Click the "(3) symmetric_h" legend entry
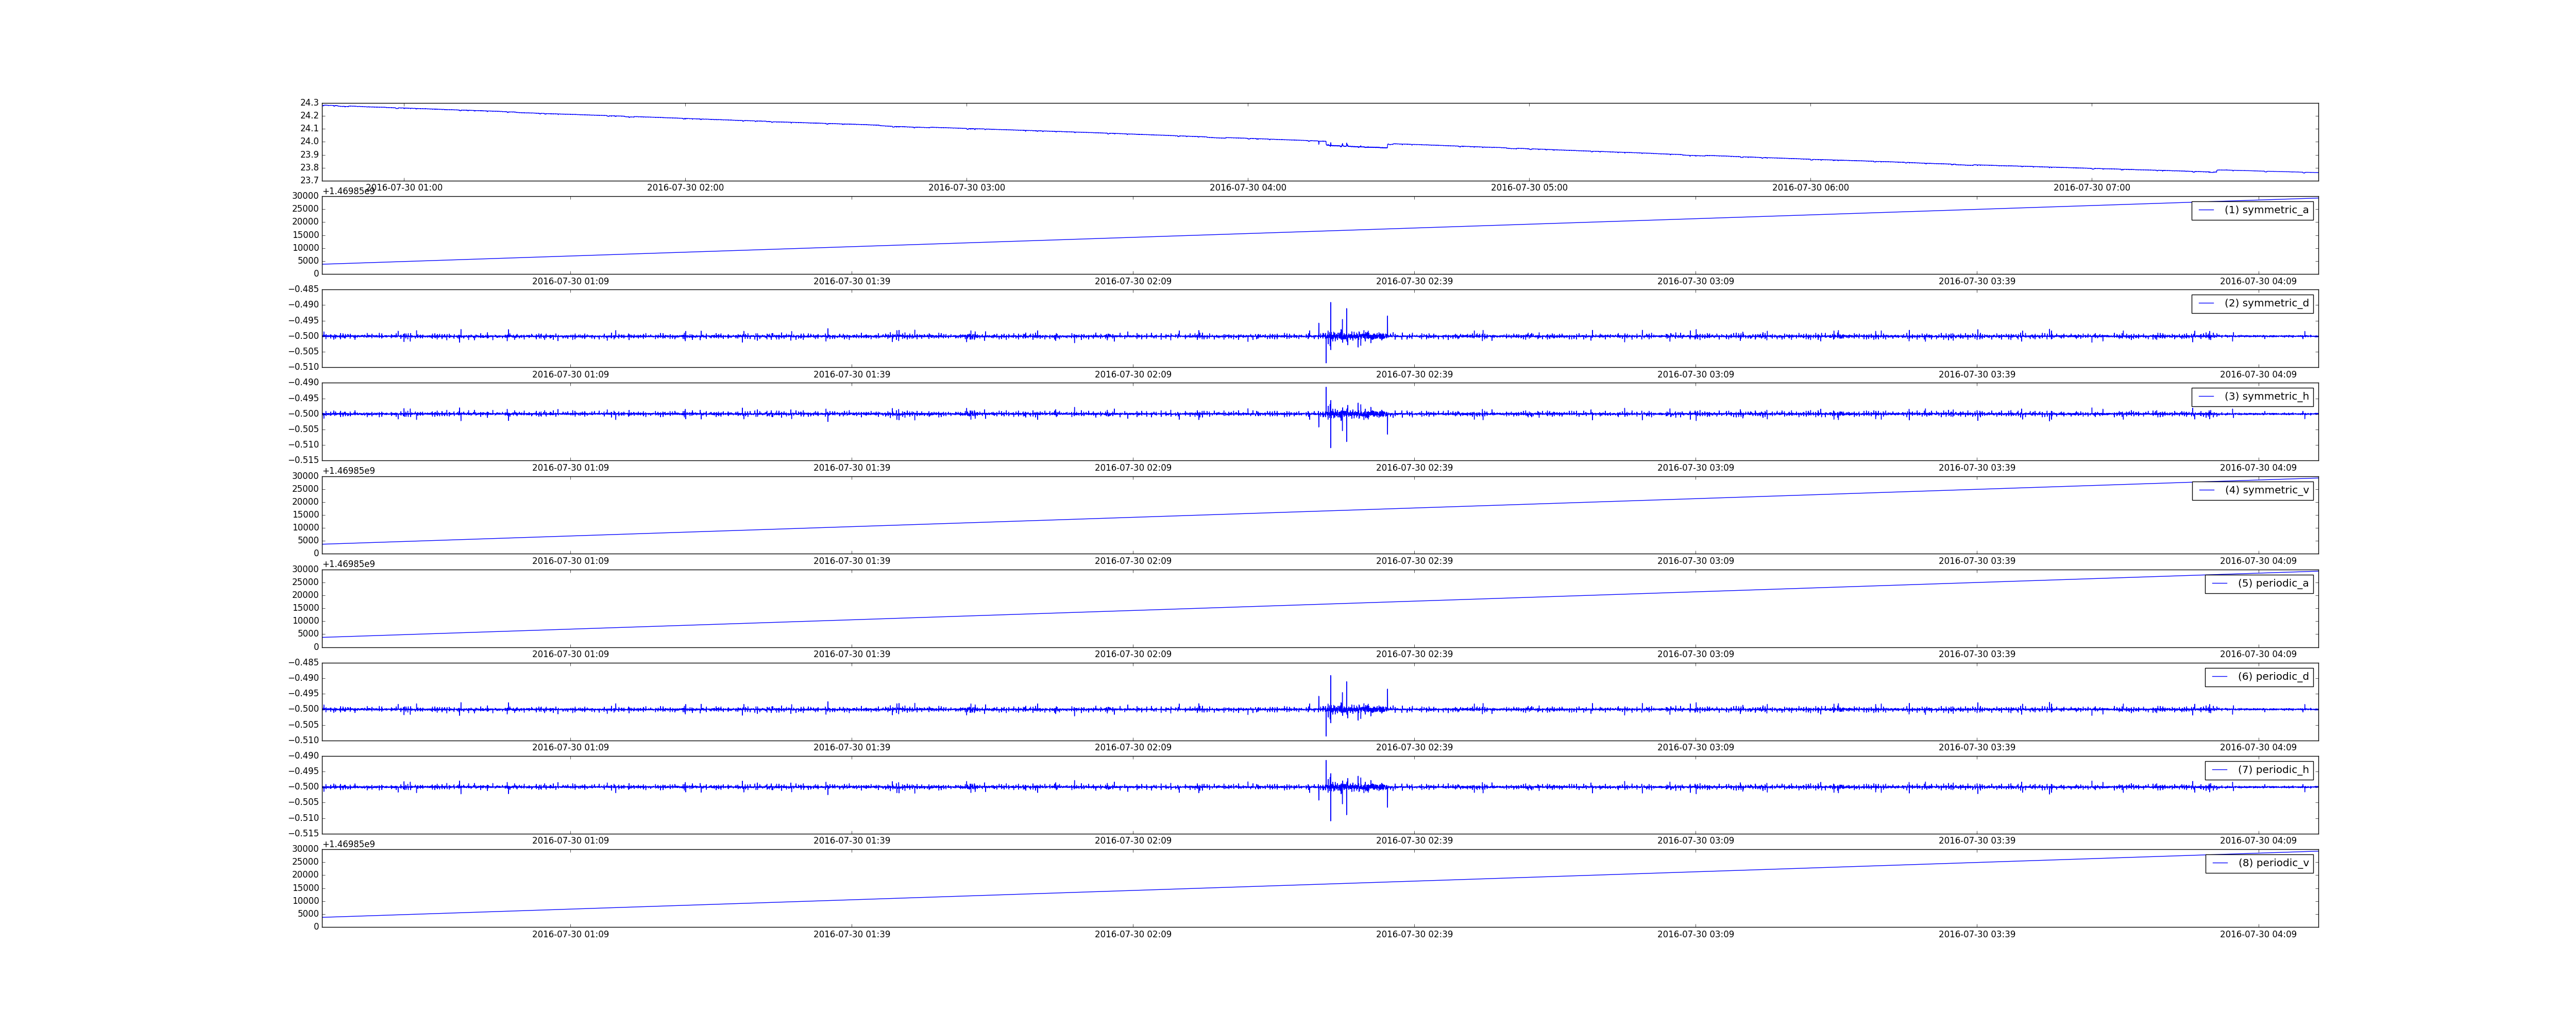 tap(2252, 396)
